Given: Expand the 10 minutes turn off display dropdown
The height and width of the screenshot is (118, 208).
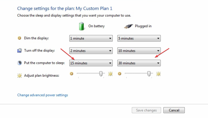Looking at the screenshot, I should click(x=139, y=51).
